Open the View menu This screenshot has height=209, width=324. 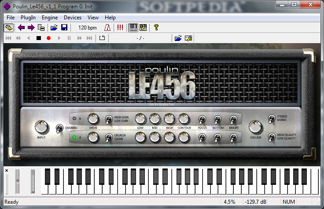point(93,18)
